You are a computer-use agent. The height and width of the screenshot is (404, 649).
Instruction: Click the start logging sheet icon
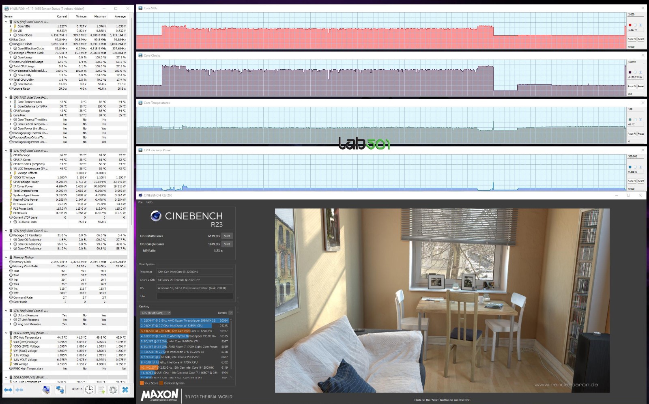point(101,390)
